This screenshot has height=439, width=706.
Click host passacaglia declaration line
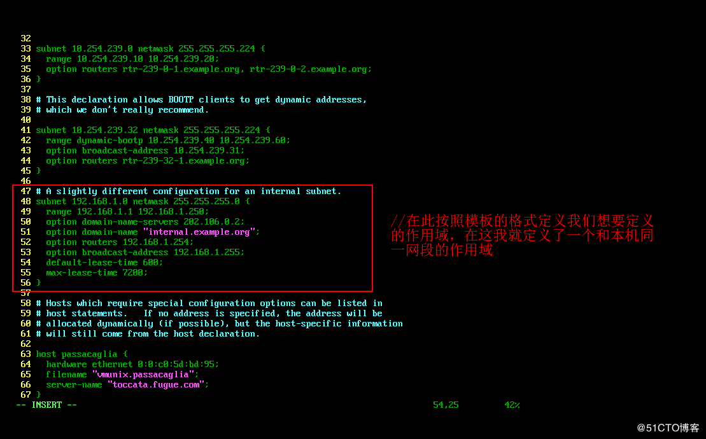click(82, 354)
